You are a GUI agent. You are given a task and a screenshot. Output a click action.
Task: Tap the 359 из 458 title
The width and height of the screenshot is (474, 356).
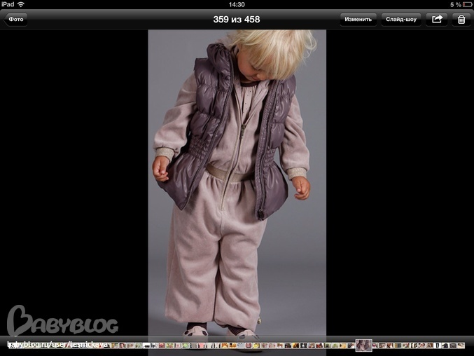click(237, 20)
